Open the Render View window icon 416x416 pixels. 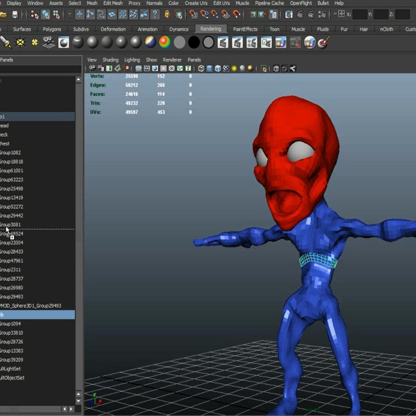pos(289,15)
